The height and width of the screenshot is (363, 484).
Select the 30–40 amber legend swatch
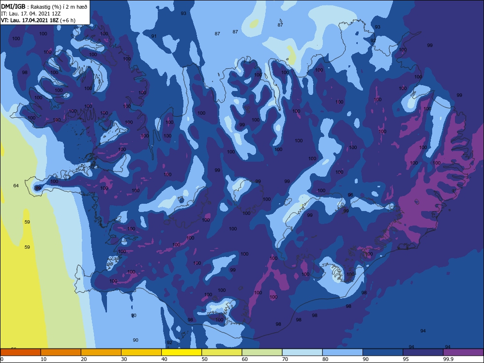(141, 352)
